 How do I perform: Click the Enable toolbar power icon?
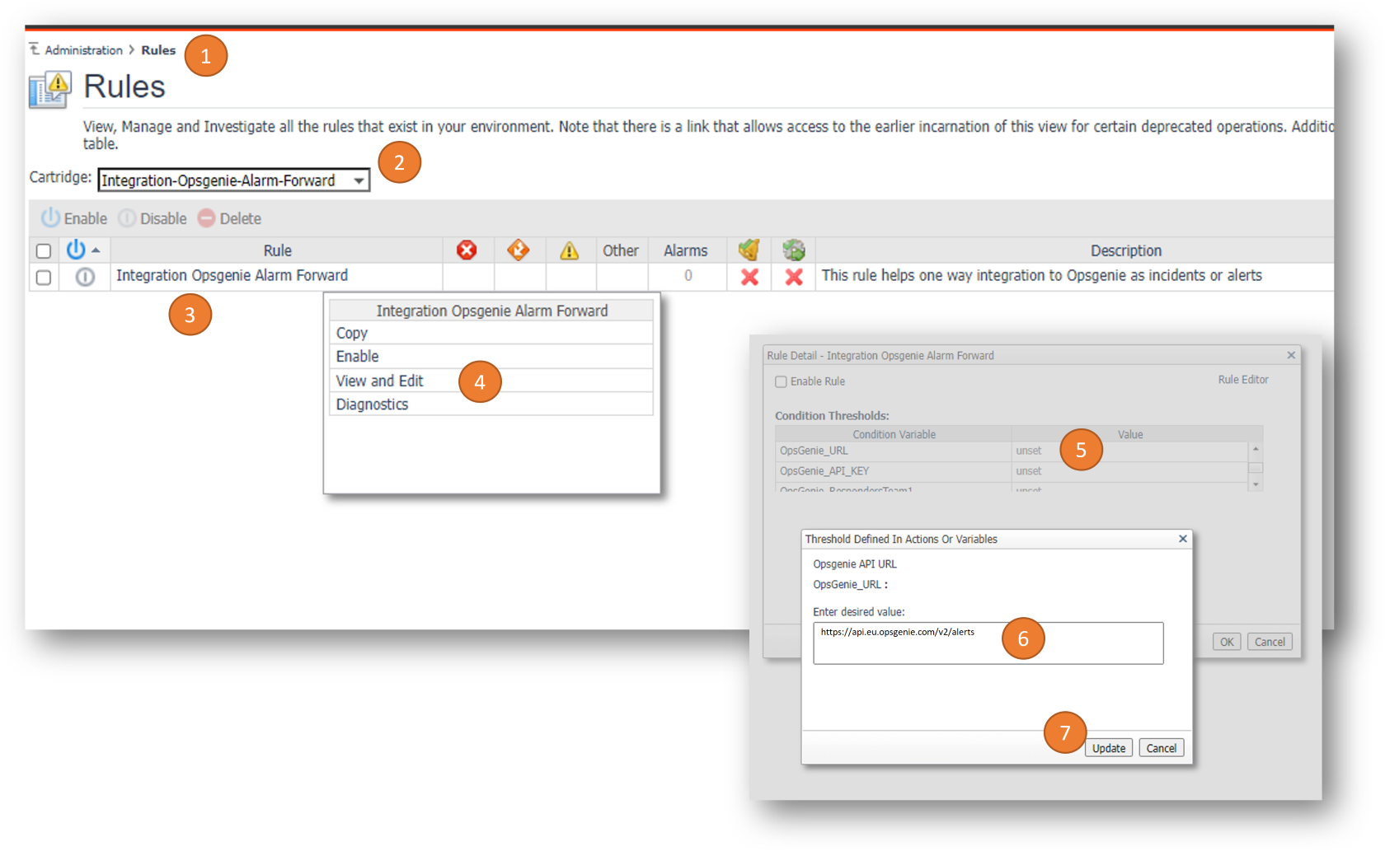click(50, 217)
